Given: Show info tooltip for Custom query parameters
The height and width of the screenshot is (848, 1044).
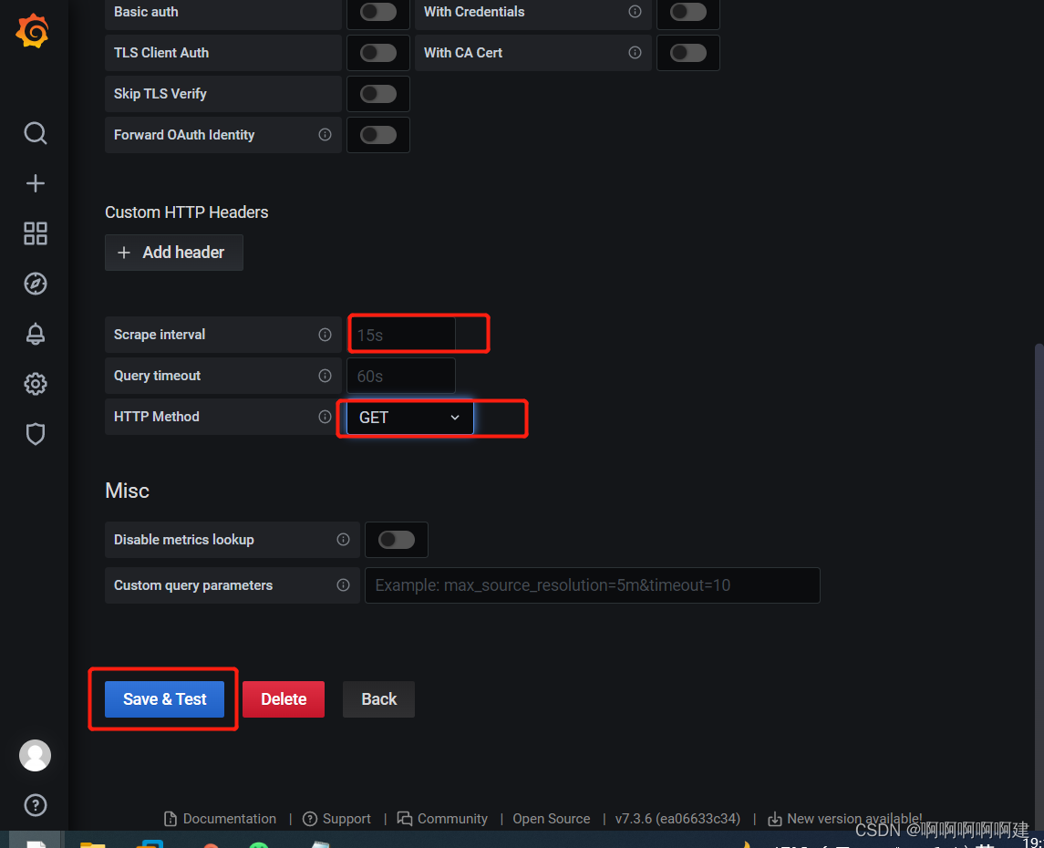Looking at the screenshot, I should [343, 585].
